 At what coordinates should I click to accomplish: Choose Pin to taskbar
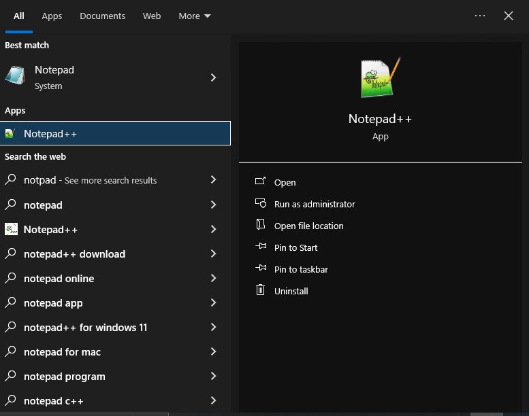[x=301, y=269]
